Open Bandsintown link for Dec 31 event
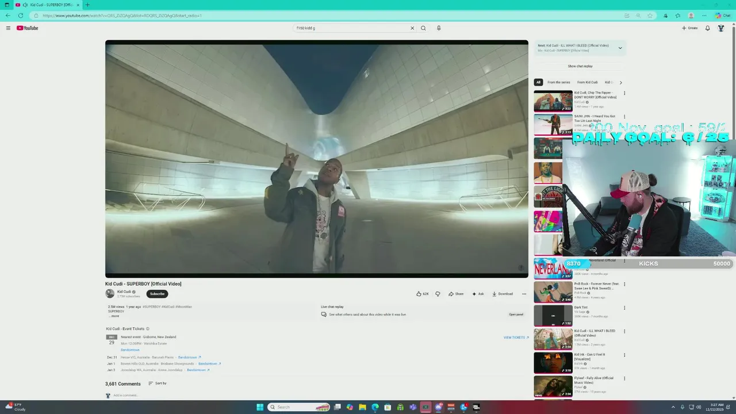 pos(189,357)
